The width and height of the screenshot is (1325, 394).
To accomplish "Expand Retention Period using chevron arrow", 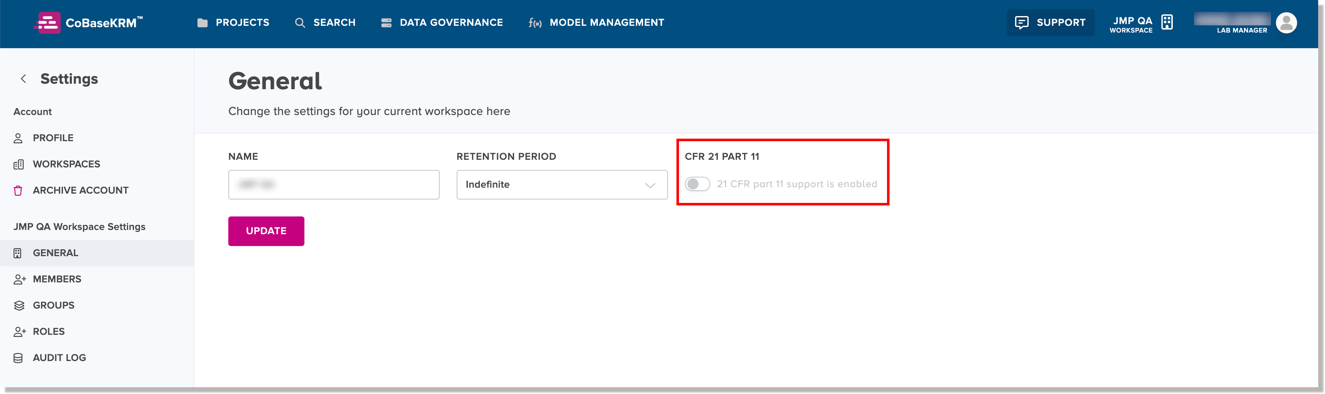I will [650, 185].
